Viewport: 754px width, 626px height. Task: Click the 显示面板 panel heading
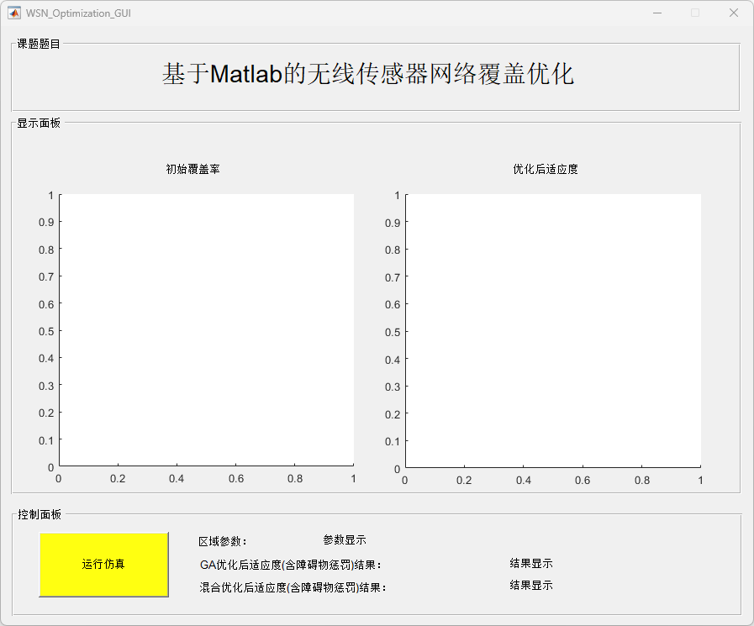(39, 123)
